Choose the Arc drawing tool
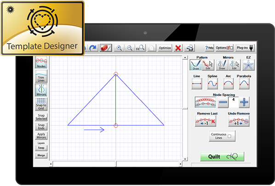This screenshot has height=186, width=275. [228, 84]
